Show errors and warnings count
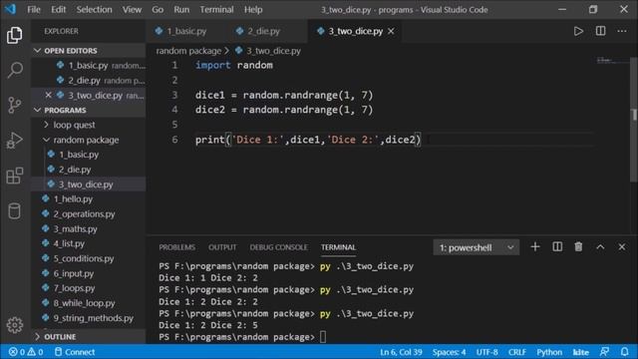Screen dimensions: 638x359 click(x=26, y=352)
